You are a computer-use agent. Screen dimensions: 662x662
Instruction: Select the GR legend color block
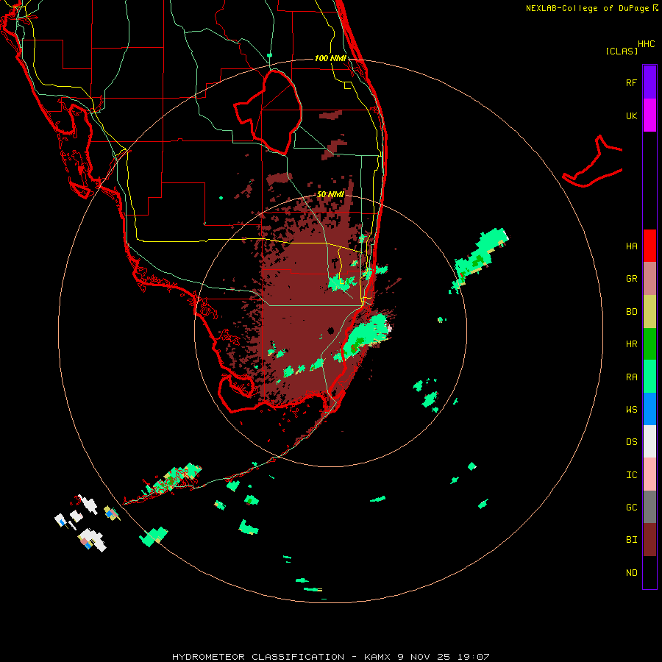click(649, 279)
